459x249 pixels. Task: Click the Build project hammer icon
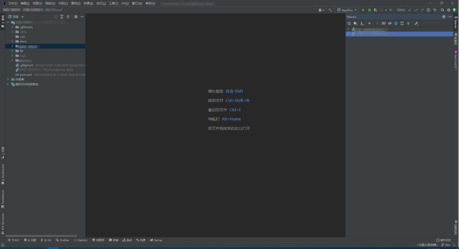[330, 10]
